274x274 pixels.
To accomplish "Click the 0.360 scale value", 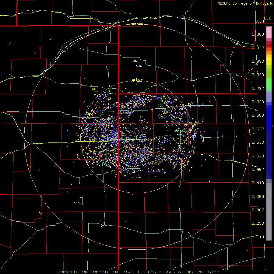I will click(258, 197).
